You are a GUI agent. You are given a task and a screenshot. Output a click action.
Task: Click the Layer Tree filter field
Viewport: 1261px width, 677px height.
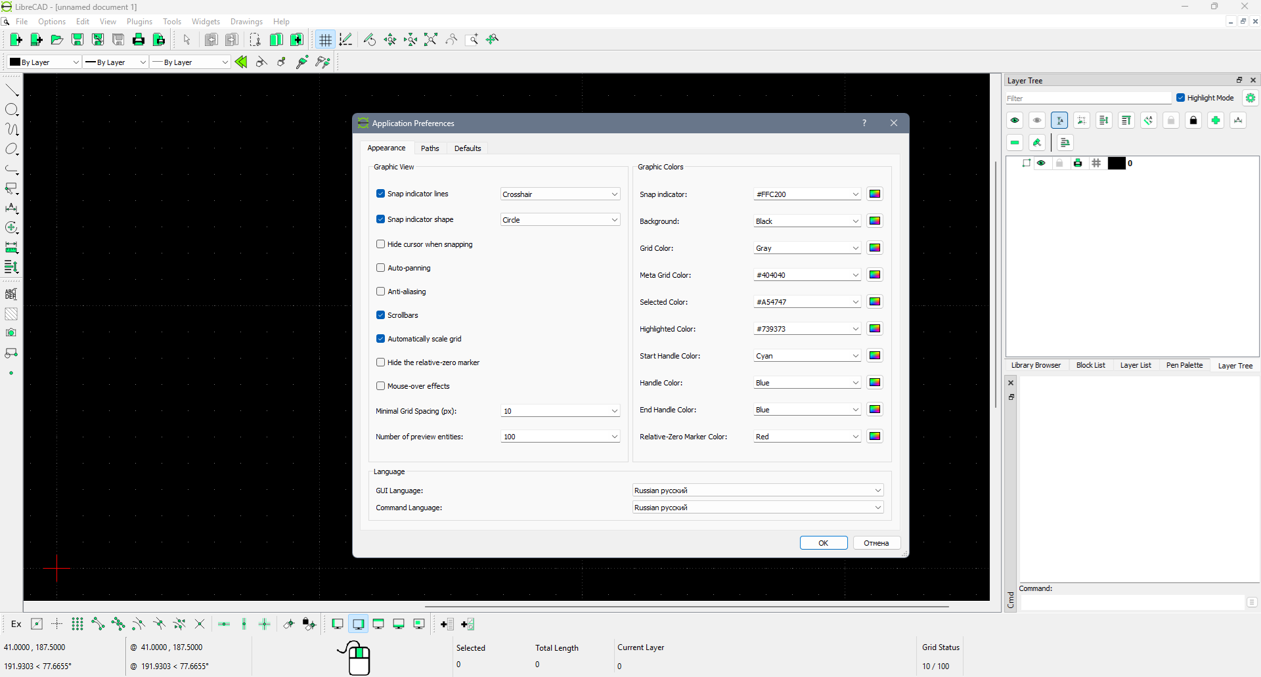(1088, 98)
